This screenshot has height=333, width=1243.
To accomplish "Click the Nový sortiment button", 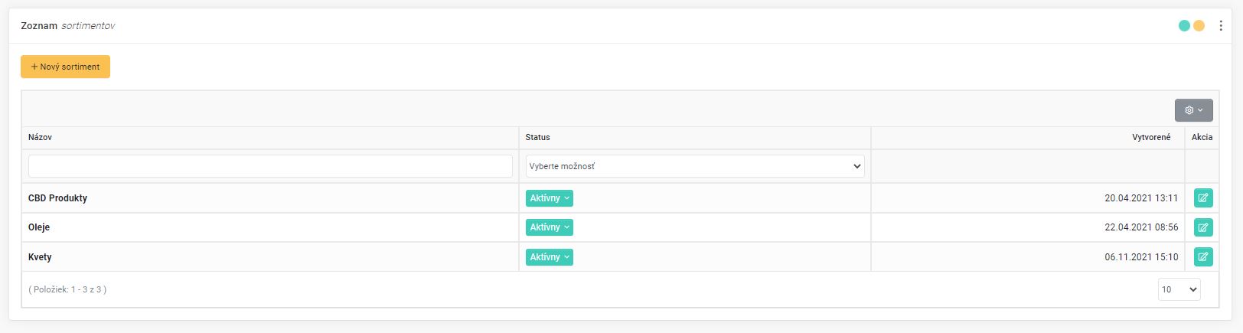I will pos(65,67).
